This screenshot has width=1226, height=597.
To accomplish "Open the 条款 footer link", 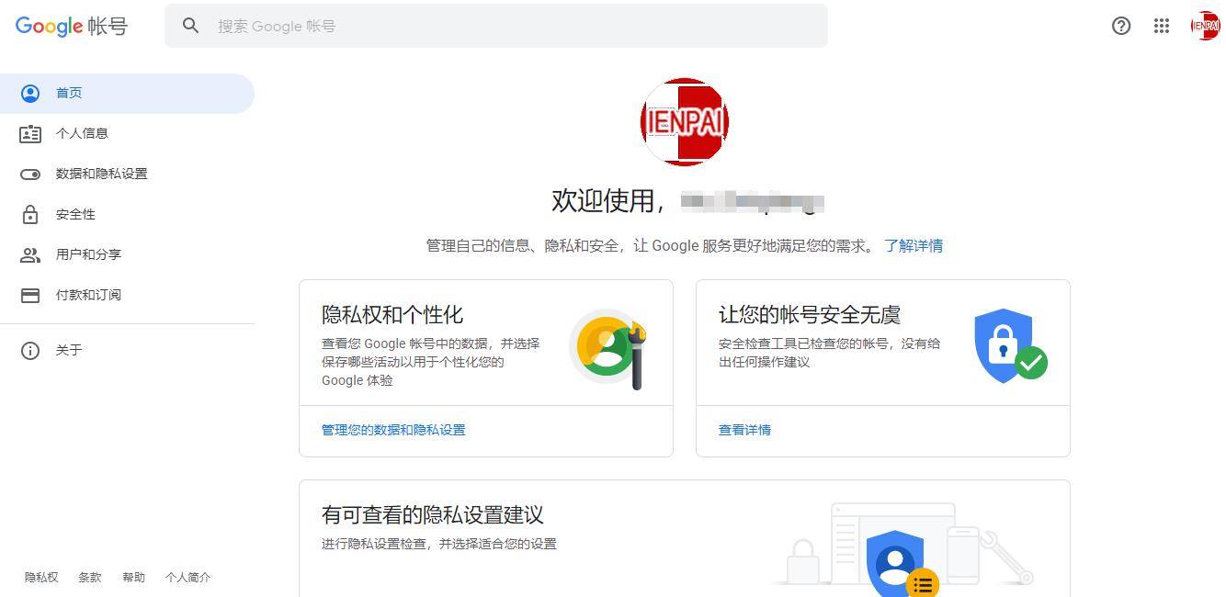I will pyautogui.click(x=90, y=578).
